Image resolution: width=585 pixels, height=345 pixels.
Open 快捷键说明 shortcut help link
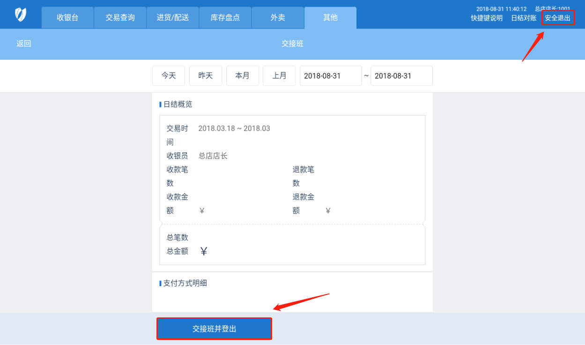click(487, 18)
